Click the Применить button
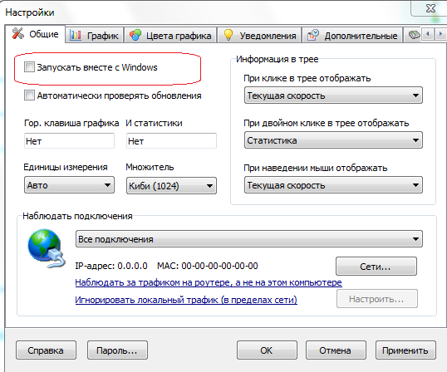This screenshot has height=372, width=447. pos(405,350)
